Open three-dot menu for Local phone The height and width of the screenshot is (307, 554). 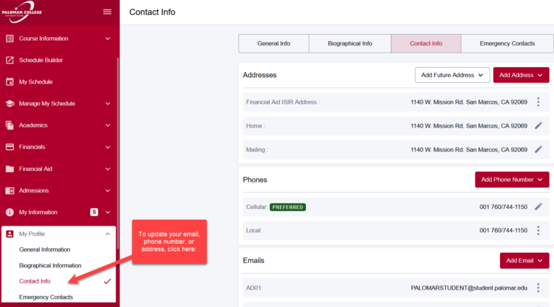[538, 231]
